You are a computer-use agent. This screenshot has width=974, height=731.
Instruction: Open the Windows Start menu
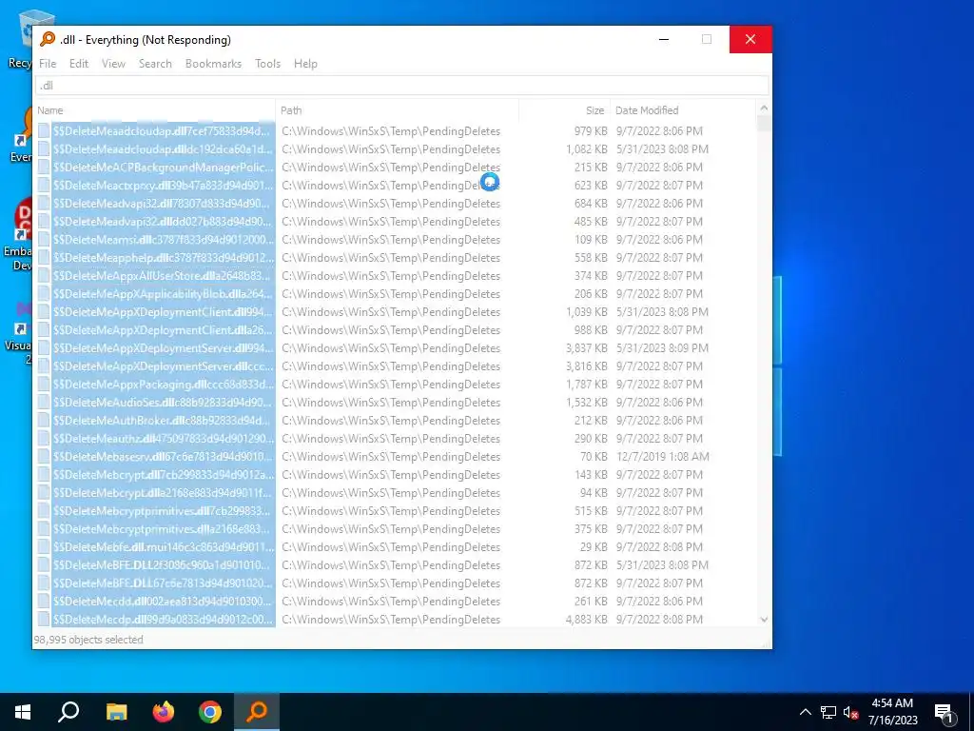[23, 712]
